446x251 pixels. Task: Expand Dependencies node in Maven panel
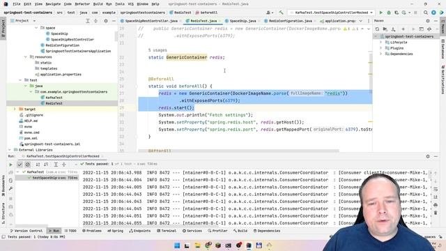[x=381, y=54]
